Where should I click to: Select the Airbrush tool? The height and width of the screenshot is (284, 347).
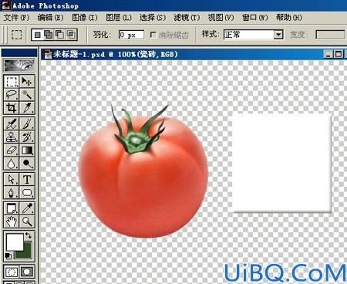coord(12,123)
